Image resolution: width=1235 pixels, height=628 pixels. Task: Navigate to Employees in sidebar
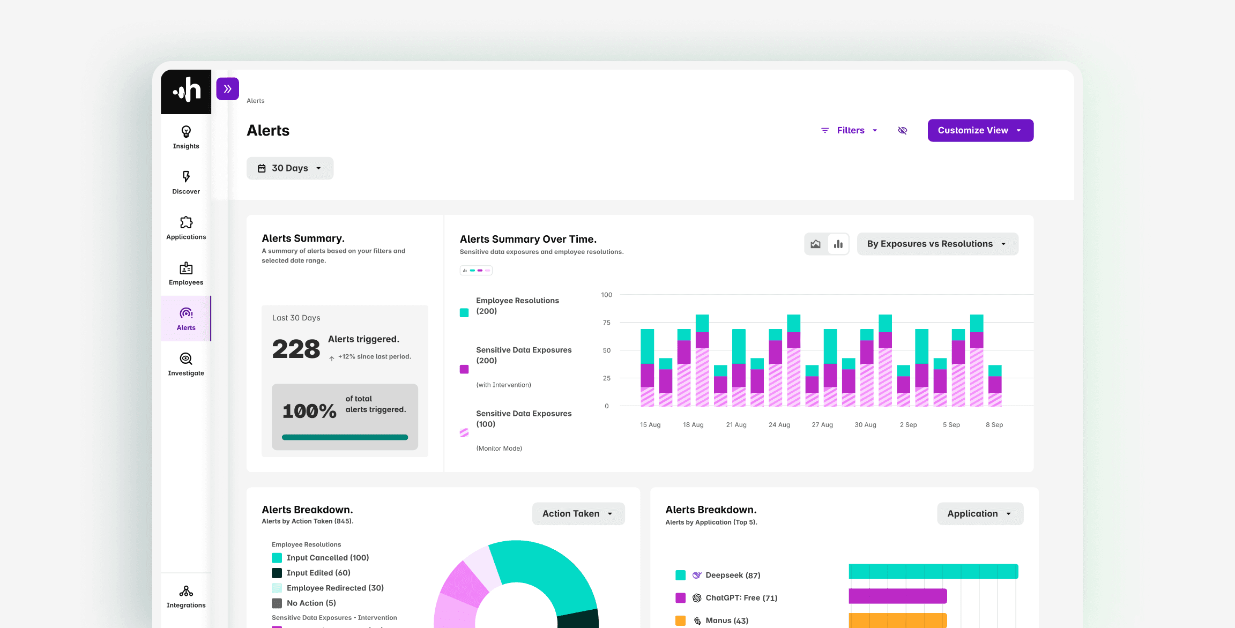pyautogui.click(x=186, y=274)
